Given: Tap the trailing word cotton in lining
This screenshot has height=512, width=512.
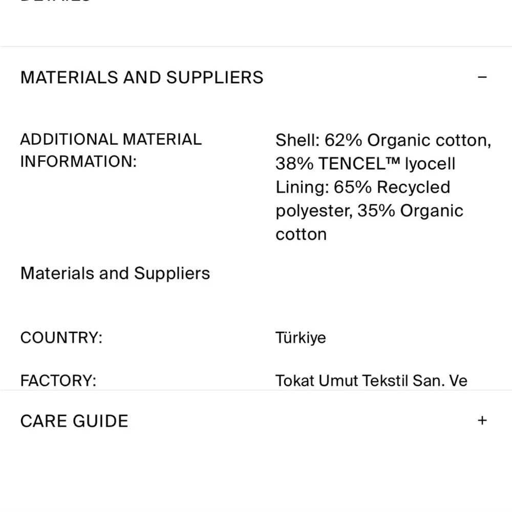Looking at the screenshot, I should click(301, 234).
